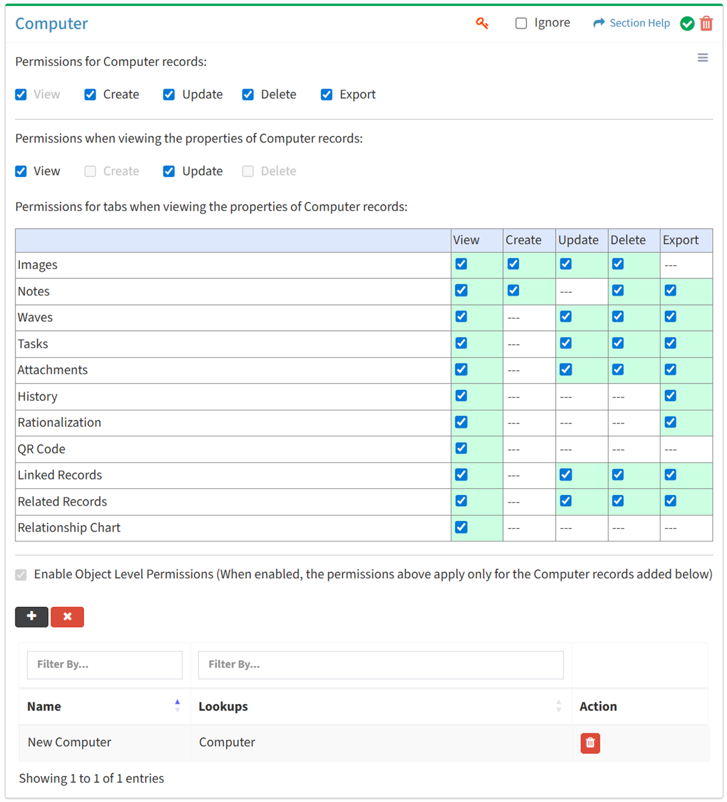
Task: Click the Section Help arrow icon
Action: [x=598, y=23]
